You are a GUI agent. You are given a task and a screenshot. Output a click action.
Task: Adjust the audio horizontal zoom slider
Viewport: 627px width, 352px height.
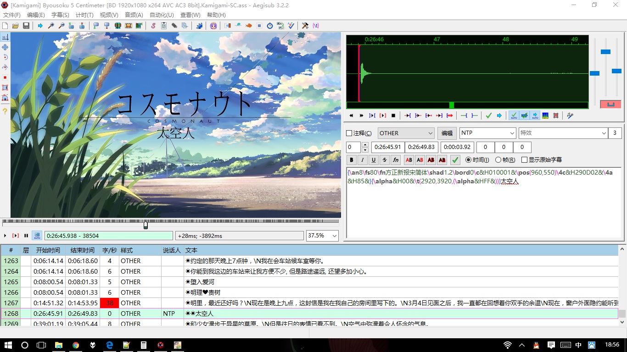[594, 73]
